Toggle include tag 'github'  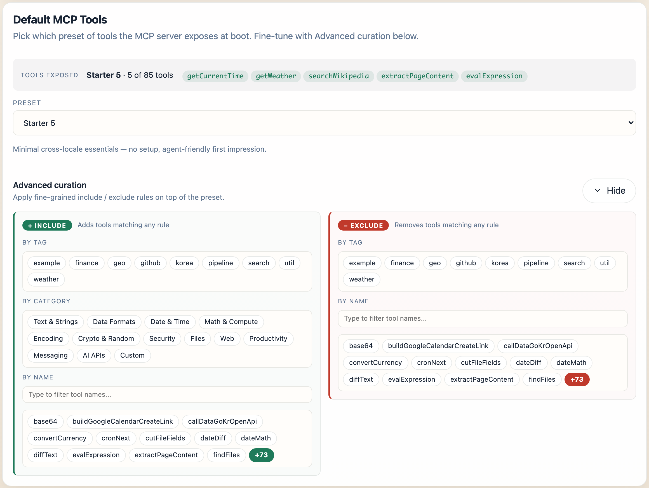(150, 263)
